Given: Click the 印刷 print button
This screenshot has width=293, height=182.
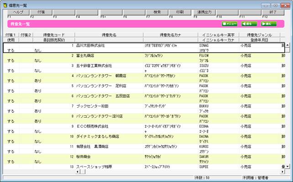Looking at the screenshot, I should click(x=180, y=12).
